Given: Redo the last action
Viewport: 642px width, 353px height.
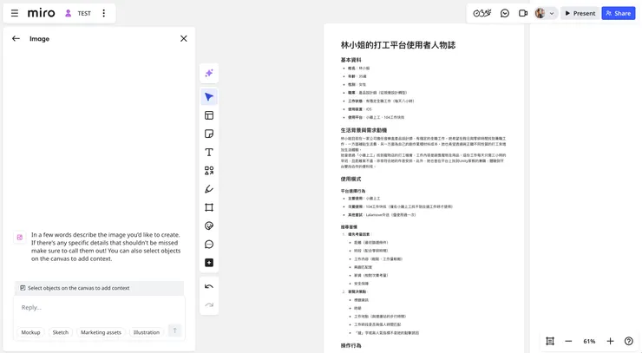Looking at the screenshot, I should 209,304.
